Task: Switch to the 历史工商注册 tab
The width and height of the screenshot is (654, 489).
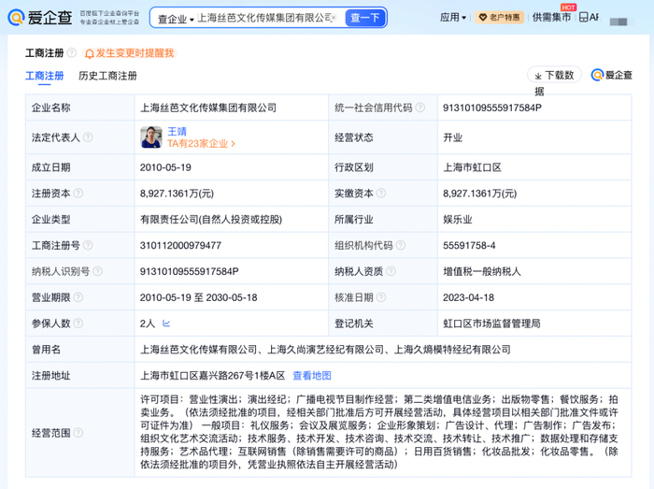Action: 107,76
